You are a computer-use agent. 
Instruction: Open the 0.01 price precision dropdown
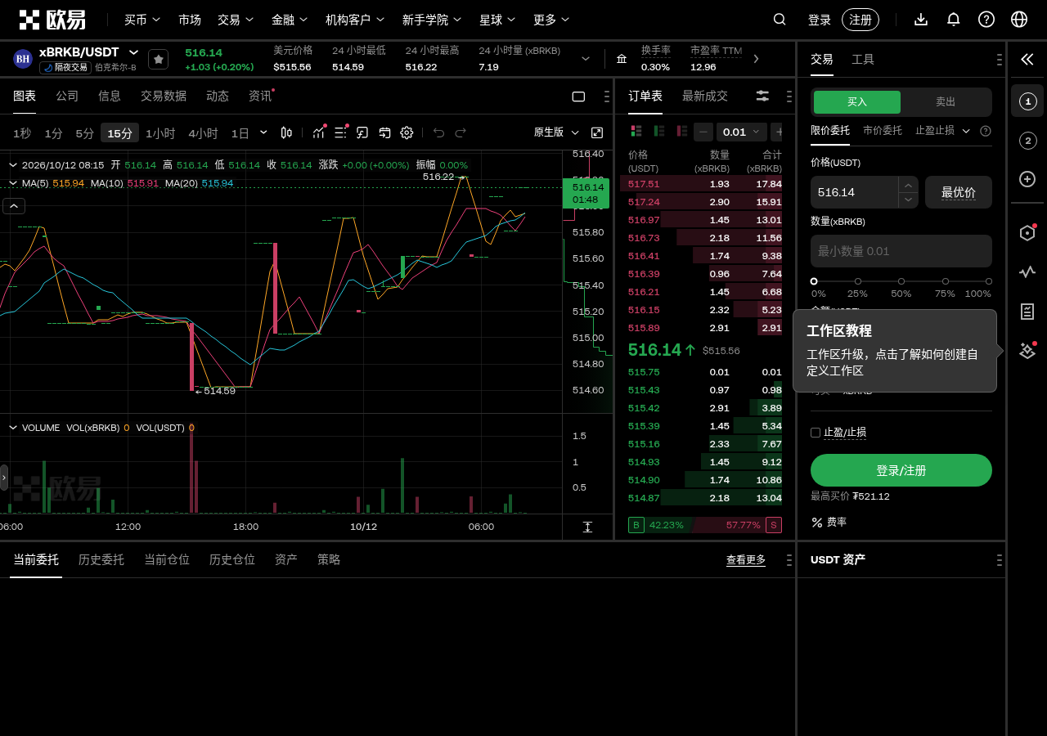pyautogui.click(x=742, y=132)
